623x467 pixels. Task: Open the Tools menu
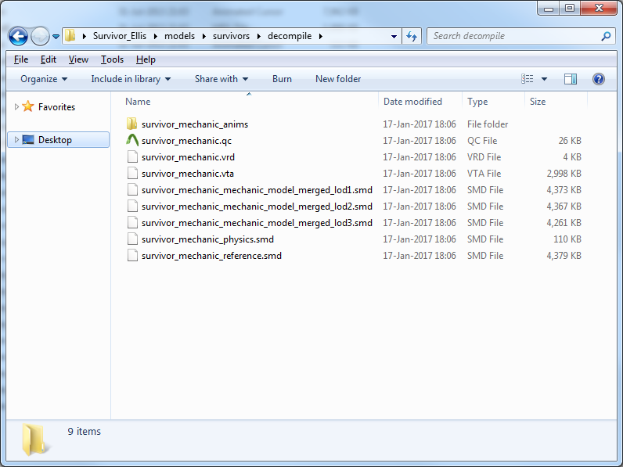(x=112, y=59)
